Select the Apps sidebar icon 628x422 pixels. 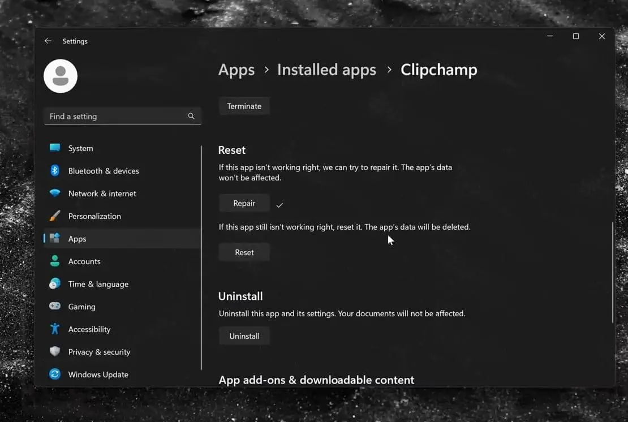tap(56, 238)
